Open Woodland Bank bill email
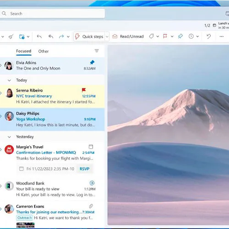 [52, 189]
